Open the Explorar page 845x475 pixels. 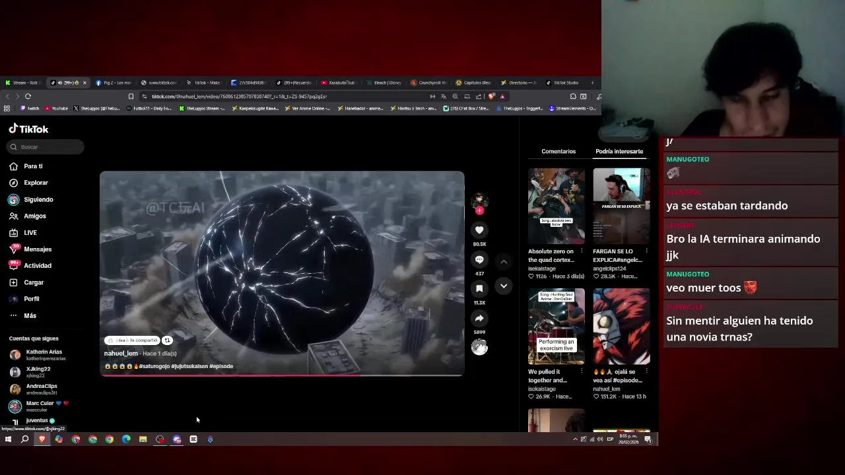(29, 183)
